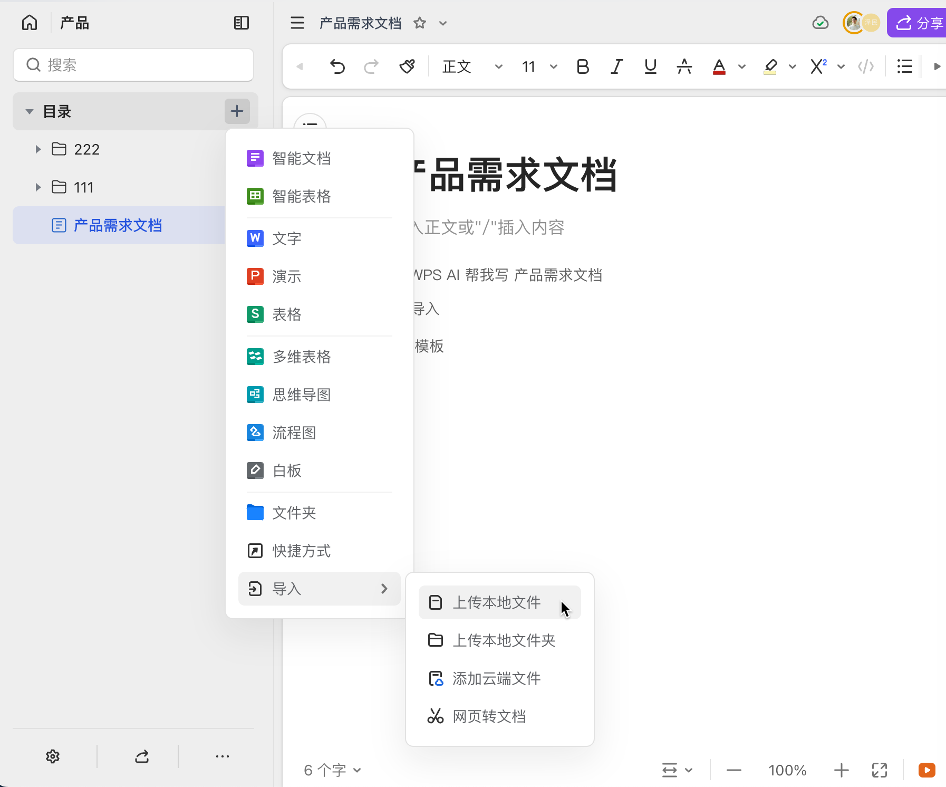Apply red font color A
Image resolution: width=946 pixels, height=787 pixels.
[719, 66]
